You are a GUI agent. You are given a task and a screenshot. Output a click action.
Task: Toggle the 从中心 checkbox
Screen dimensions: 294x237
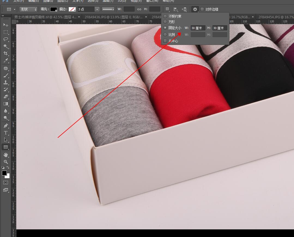tap(165, 41)
